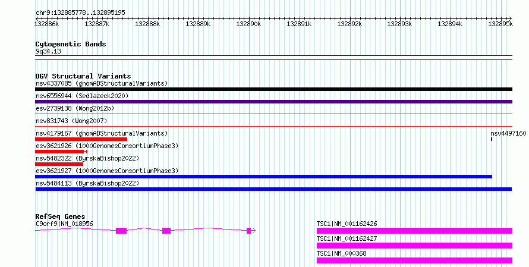This screenshot has height=267, width=529.
Task: Click the C9orf9 strand direction arrowhead
Action: coord(254,231)
